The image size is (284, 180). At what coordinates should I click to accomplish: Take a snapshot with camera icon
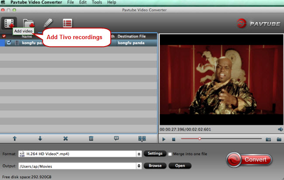268,139
